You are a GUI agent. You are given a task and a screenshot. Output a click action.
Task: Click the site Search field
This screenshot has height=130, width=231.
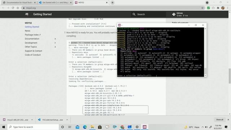(x=149, y=14)
